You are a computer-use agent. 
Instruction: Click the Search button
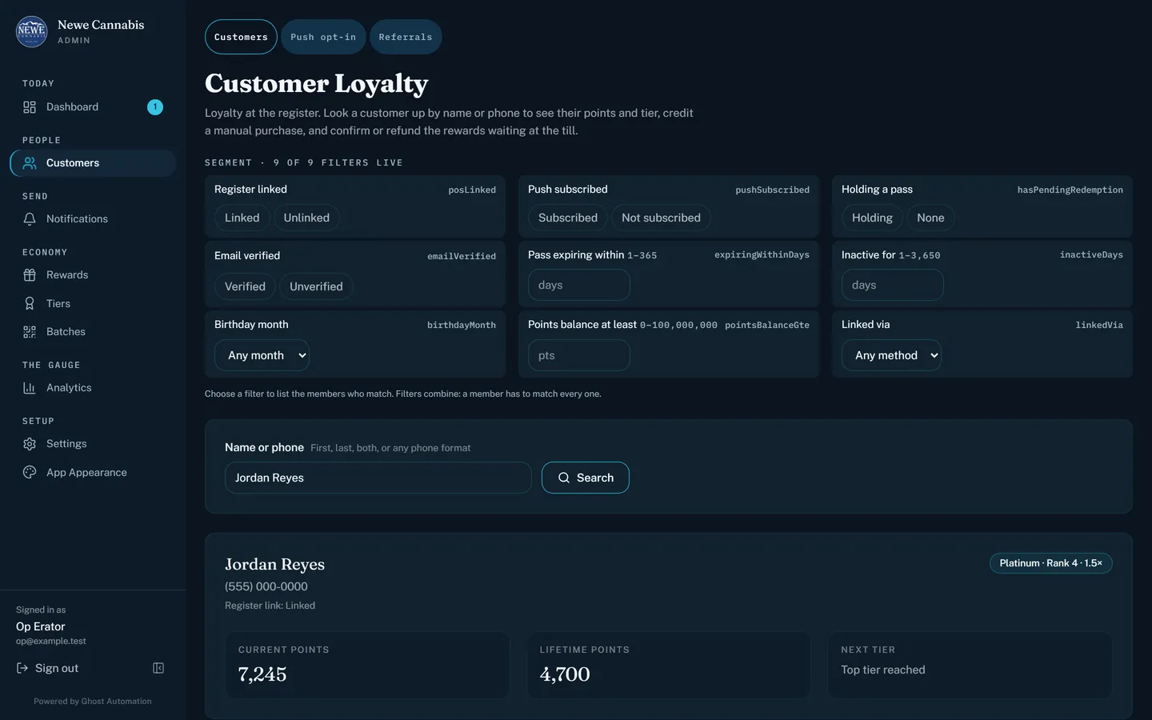coord(586,478)
